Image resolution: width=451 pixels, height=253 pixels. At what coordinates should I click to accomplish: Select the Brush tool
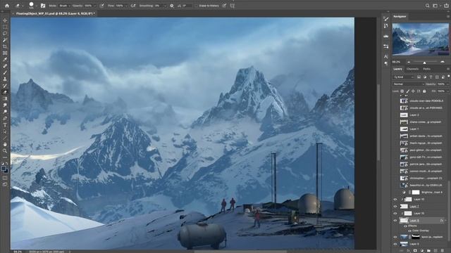coord(5,72)
